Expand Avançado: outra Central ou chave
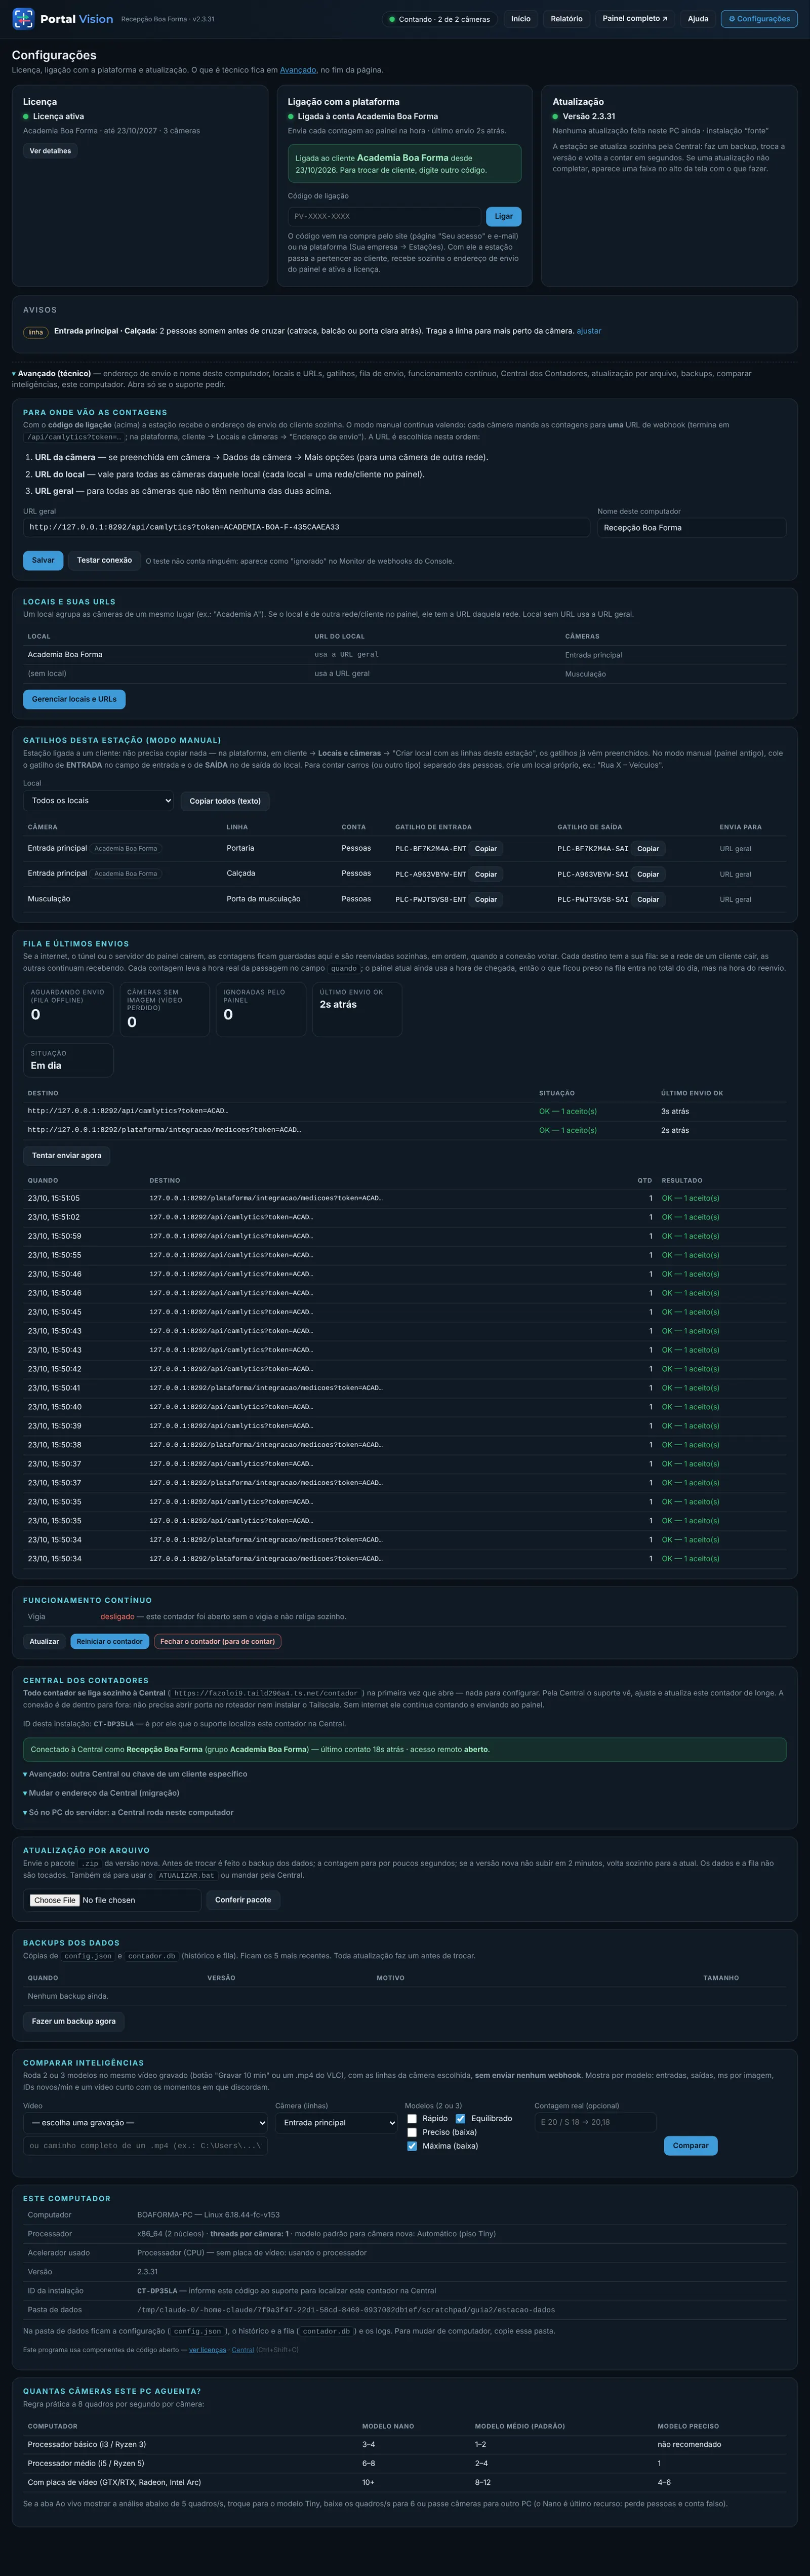 click(x=135, y=1774)
